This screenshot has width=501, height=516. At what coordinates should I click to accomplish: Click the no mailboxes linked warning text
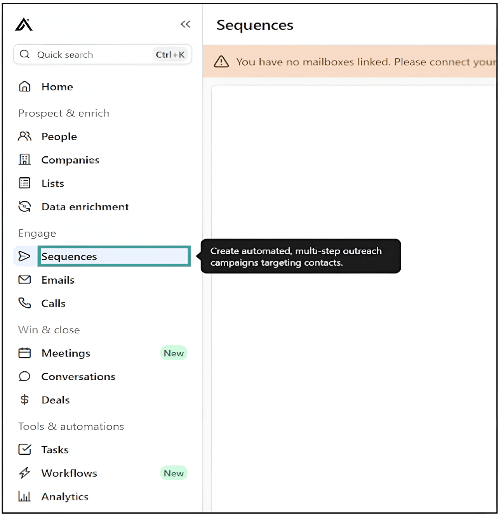point(366,62)
